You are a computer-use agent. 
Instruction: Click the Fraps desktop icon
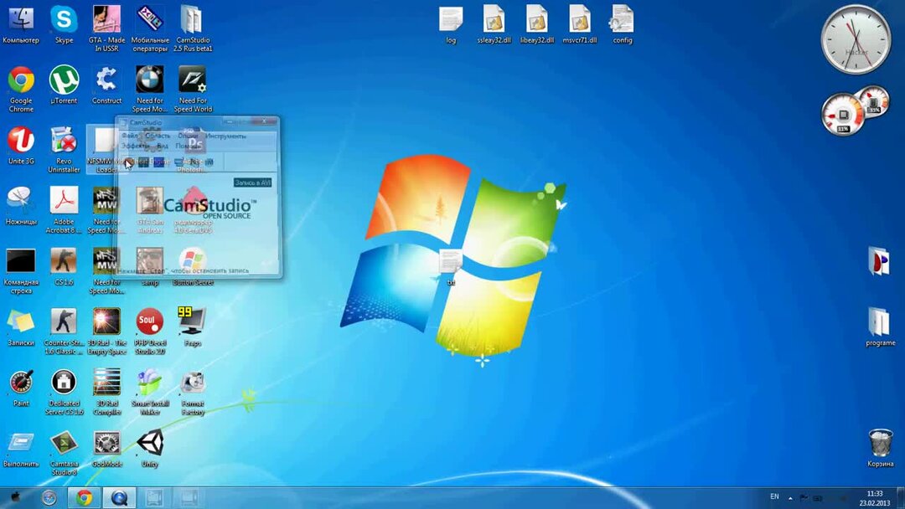192,326
